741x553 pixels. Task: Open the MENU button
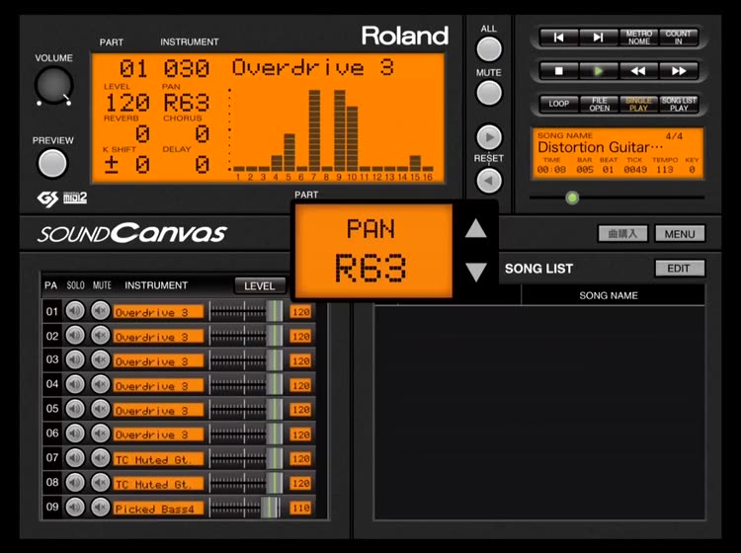click(x=680, y=234)
